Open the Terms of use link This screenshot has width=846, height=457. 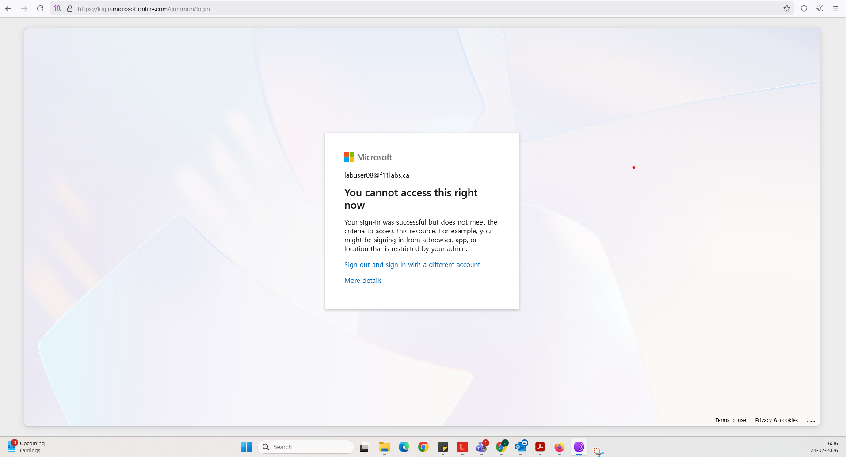(x=730, y=420)
